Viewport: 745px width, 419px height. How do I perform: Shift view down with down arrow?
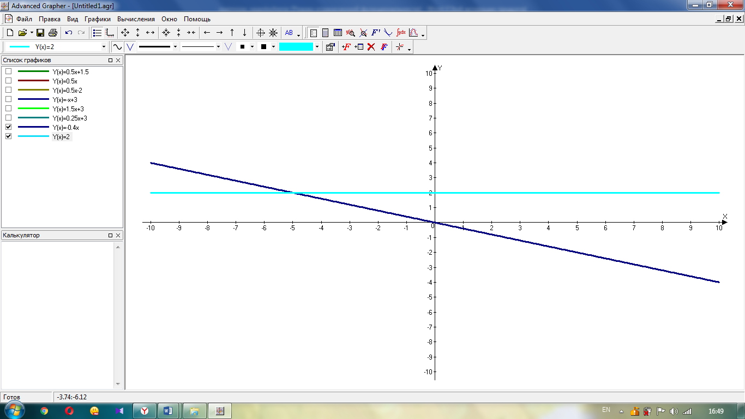244,33
